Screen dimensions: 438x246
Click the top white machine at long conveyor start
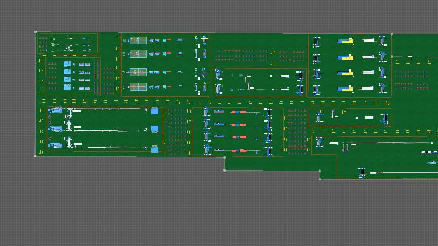click(x=70, y=112)
